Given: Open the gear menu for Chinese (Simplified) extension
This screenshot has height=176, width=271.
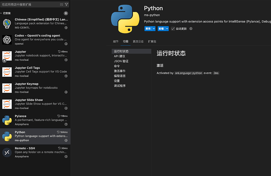Looking at the screenshot, I should pyautogui.click(x=66, y=27).
